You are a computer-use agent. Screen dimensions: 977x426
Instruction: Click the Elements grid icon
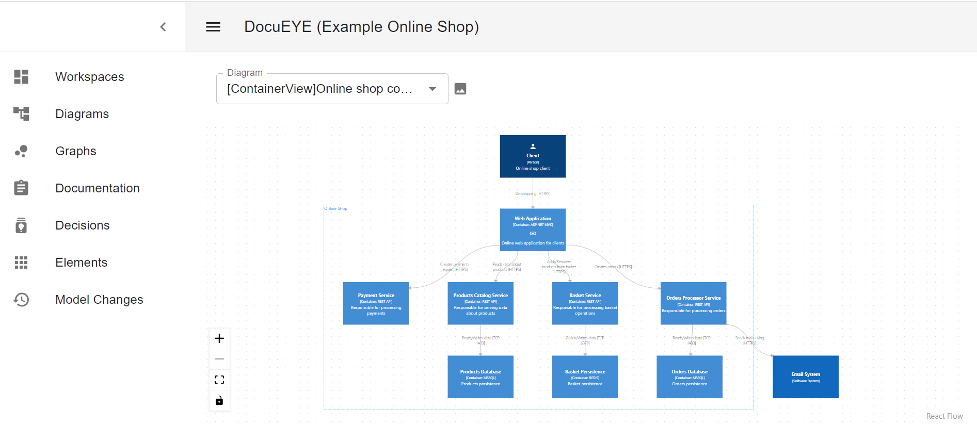21,263
